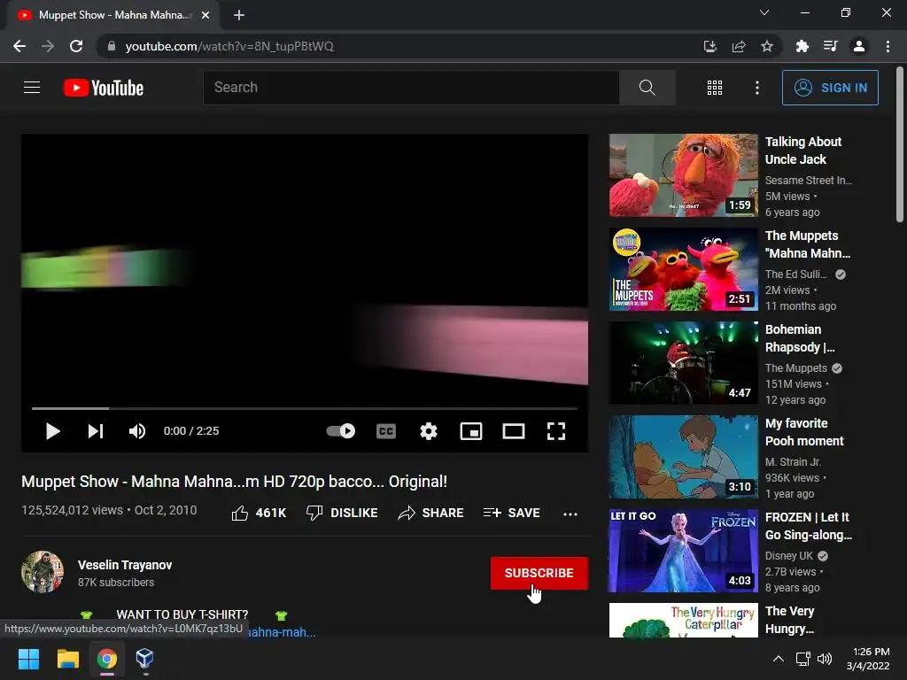This screenshot has height=680, width=907.
Task: Enter full screen mode
Action: pyautogui.click(x=556, y=431)
